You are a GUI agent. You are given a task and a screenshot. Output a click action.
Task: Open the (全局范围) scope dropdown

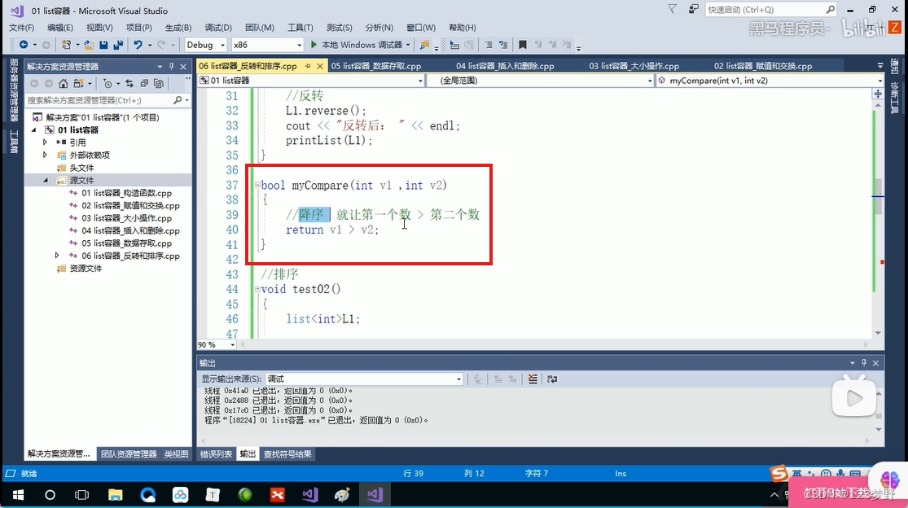[x=540, y=81]
